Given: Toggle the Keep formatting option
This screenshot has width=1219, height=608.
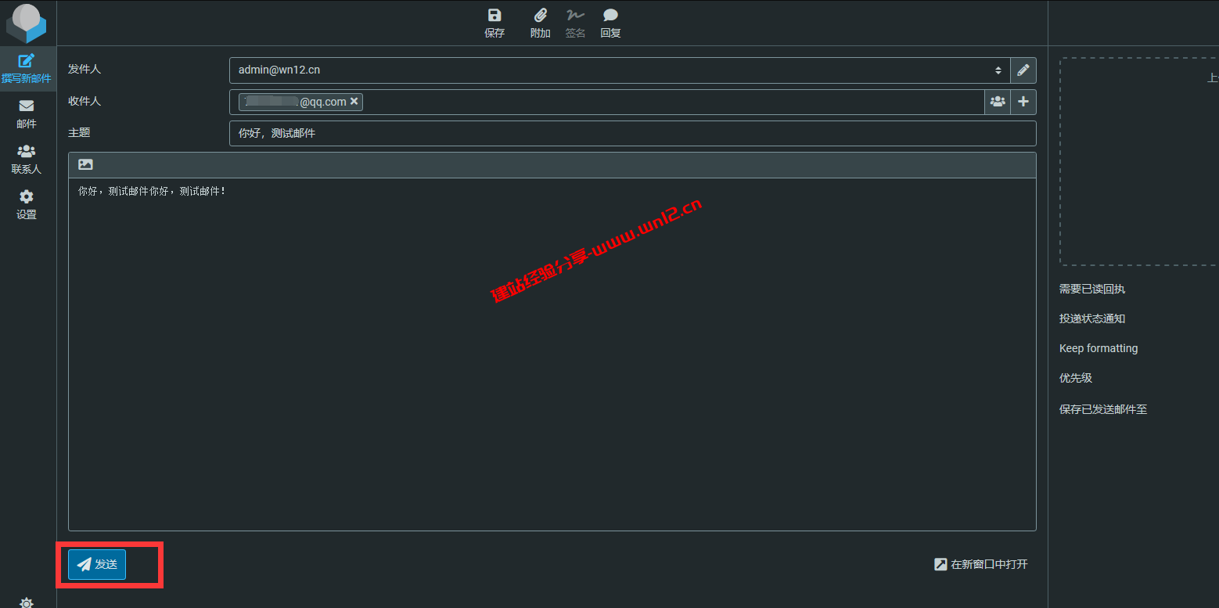Looking at the screenshot, I should 1098,348.
